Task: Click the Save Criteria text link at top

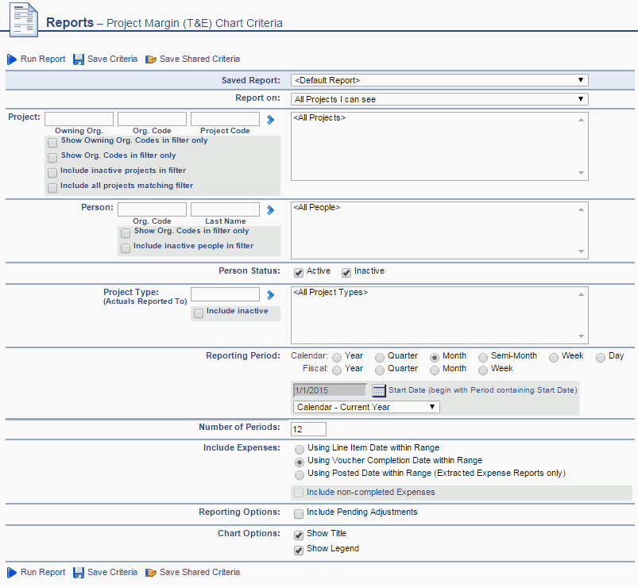Action: (111, 59)
